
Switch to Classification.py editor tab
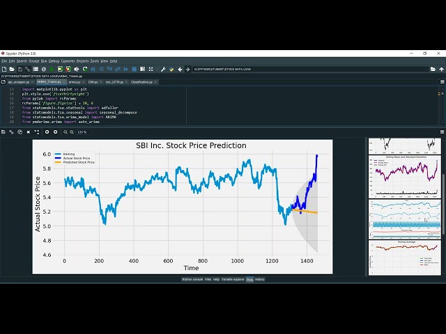(x=141, y=82)
